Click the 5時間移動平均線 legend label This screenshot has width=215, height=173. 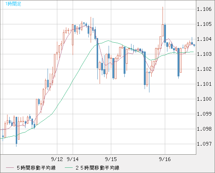click(36, 168)
